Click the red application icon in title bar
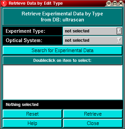Image resolution: width=125 pixels, height=129 pixels. tap(4, 3)
